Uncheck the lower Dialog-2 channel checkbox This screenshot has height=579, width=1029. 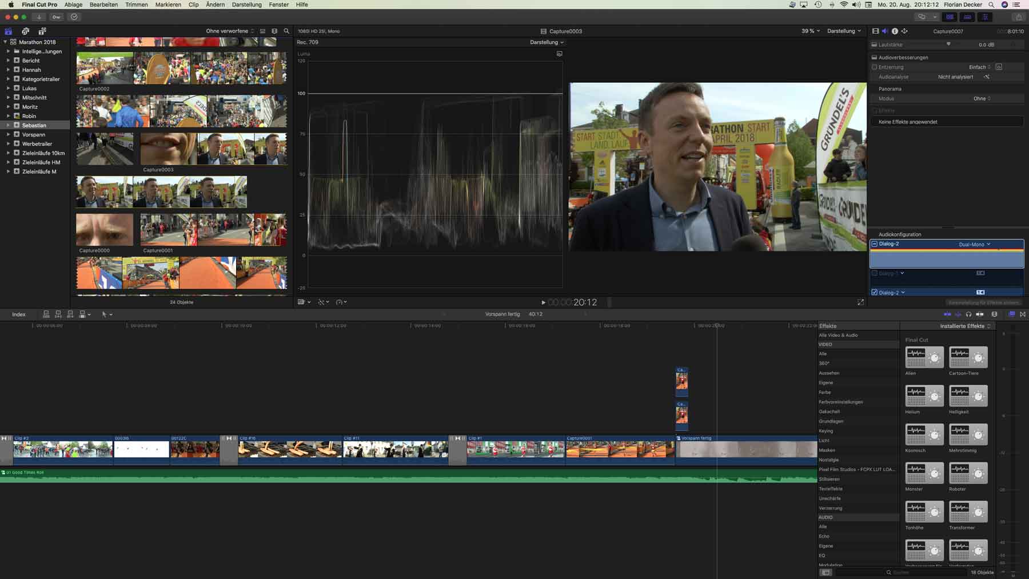coord(874,292)
